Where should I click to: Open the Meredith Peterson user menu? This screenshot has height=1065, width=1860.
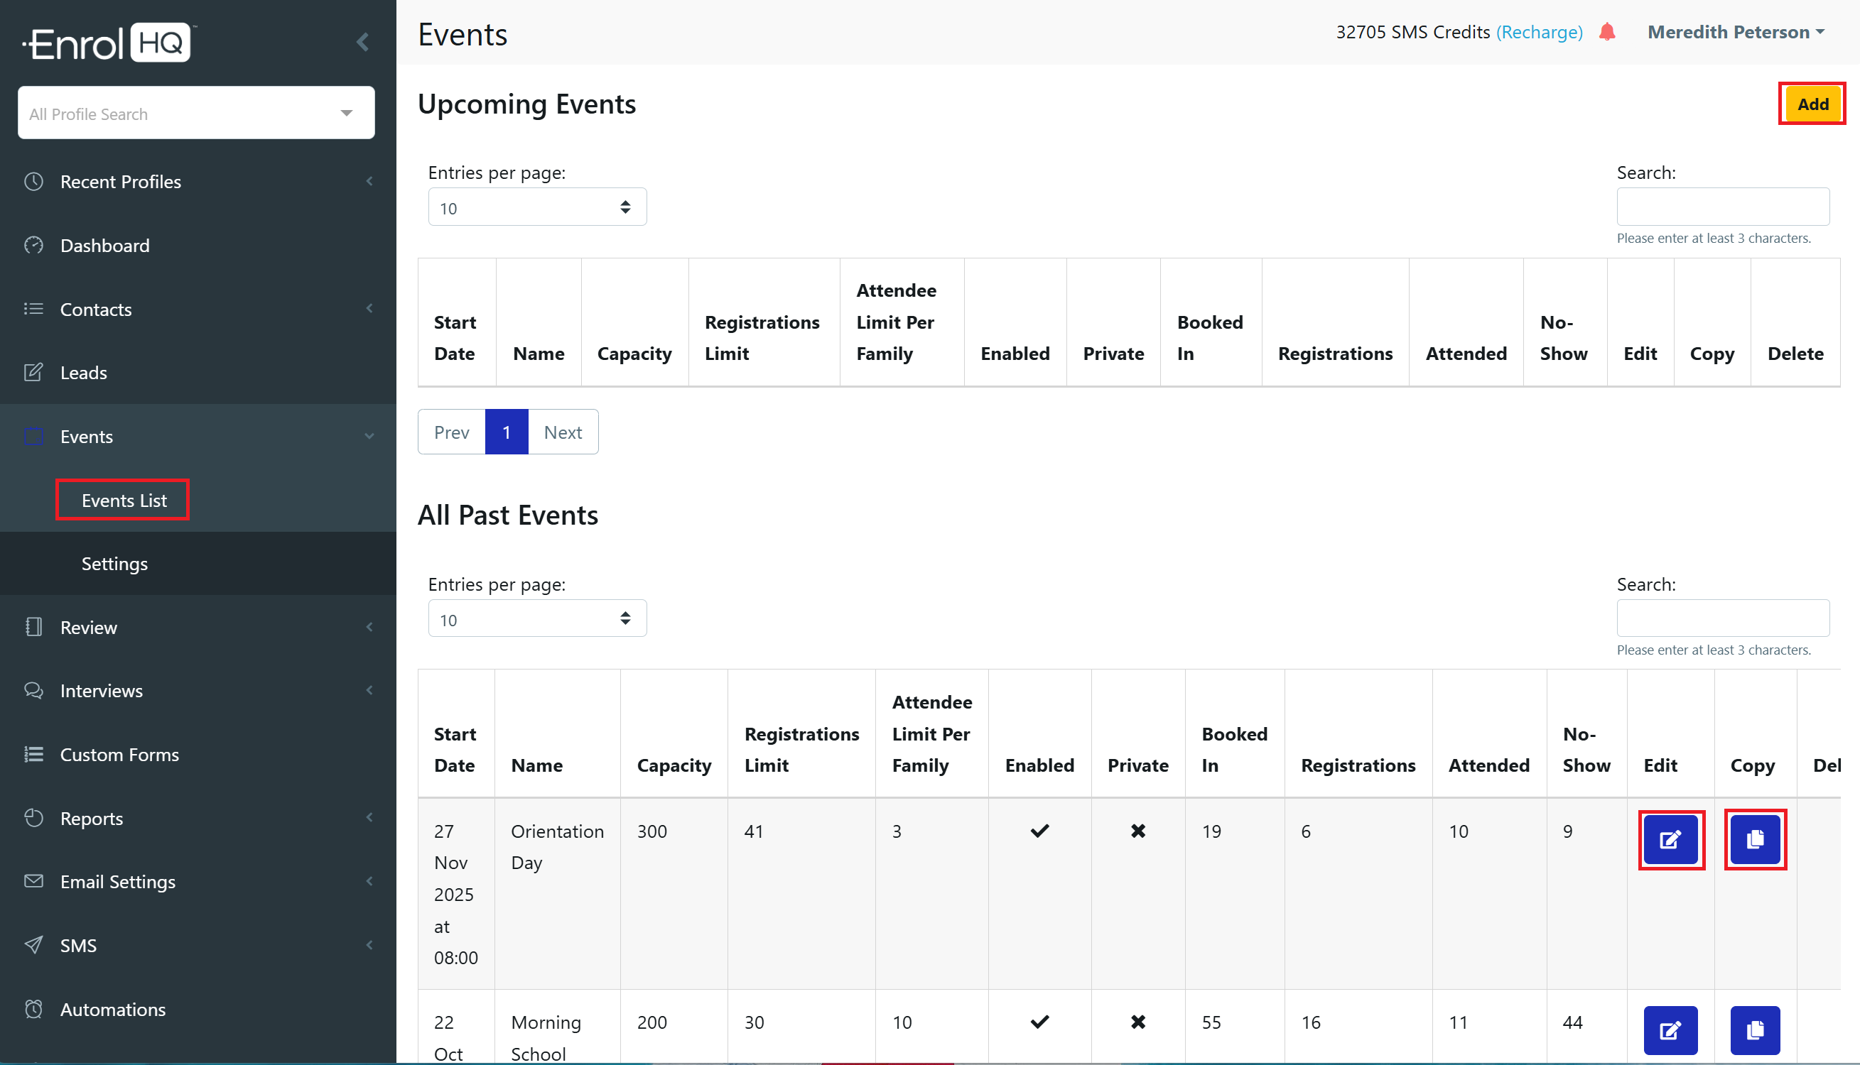[1736, 32]
